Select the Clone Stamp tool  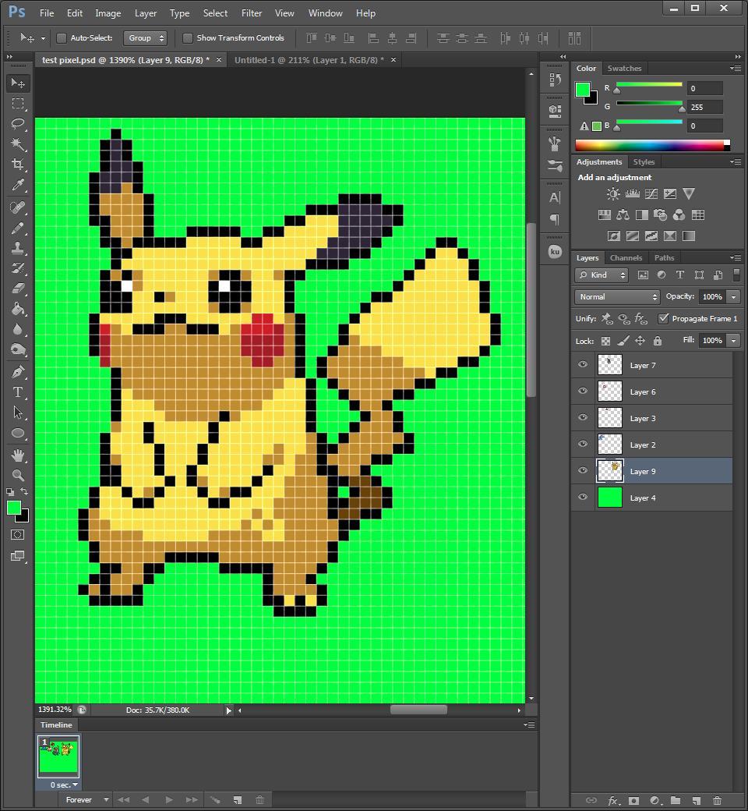18,248
